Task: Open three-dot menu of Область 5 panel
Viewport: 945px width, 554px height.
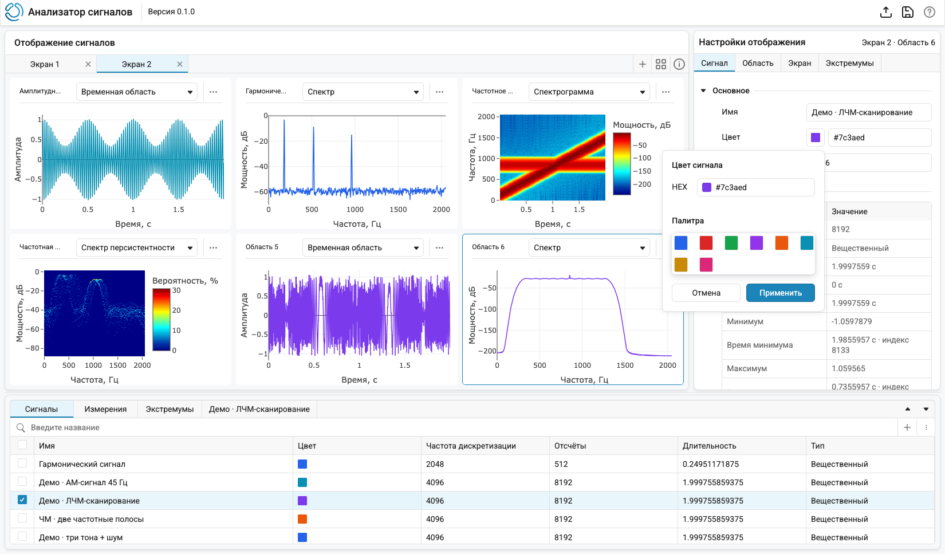Action: 439,247
